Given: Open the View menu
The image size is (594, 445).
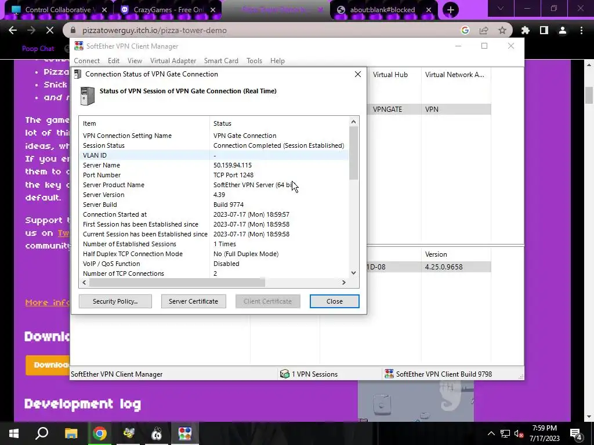Looking at the screenshot, I should click(x=135, y=61).
